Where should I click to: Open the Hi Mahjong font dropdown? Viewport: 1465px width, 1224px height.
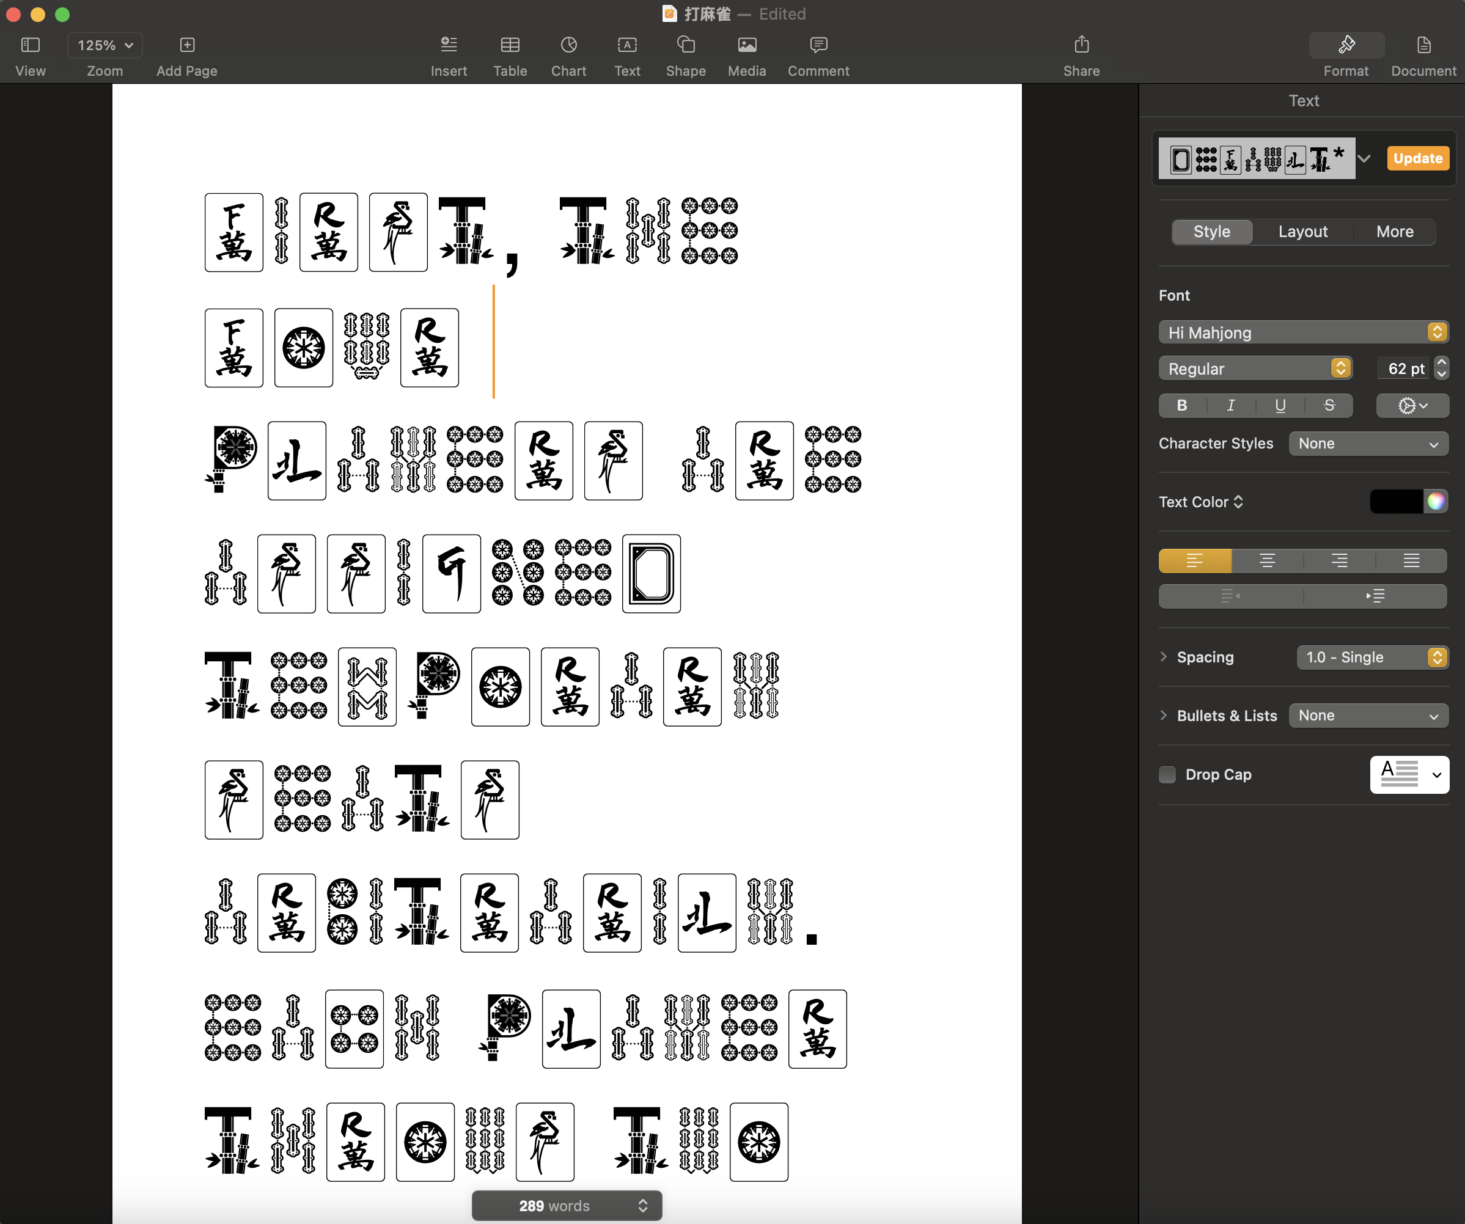[x=1303, y=332]
